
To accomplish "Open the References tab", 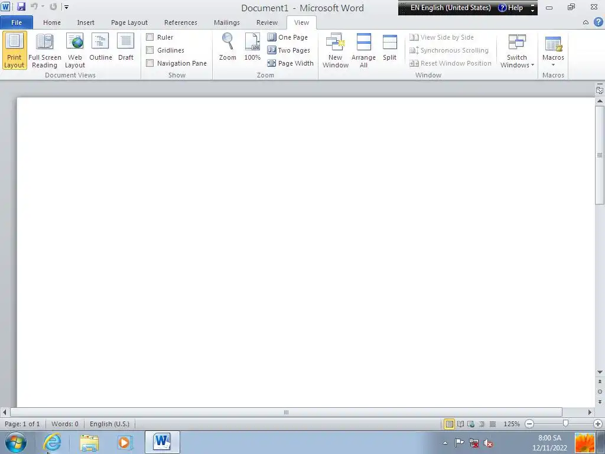I will pyautogui.click(x=181, y=22).
